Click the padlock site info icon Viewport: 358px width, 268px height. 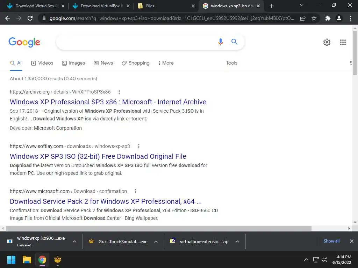coord(44,18)
